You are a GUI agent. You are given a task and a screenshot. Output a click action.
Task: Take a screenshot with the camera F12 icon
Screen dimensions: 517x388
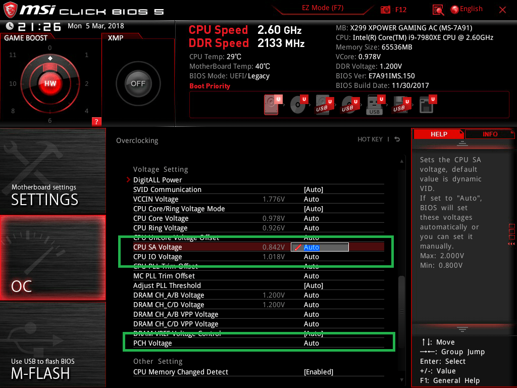pos(385,10)
